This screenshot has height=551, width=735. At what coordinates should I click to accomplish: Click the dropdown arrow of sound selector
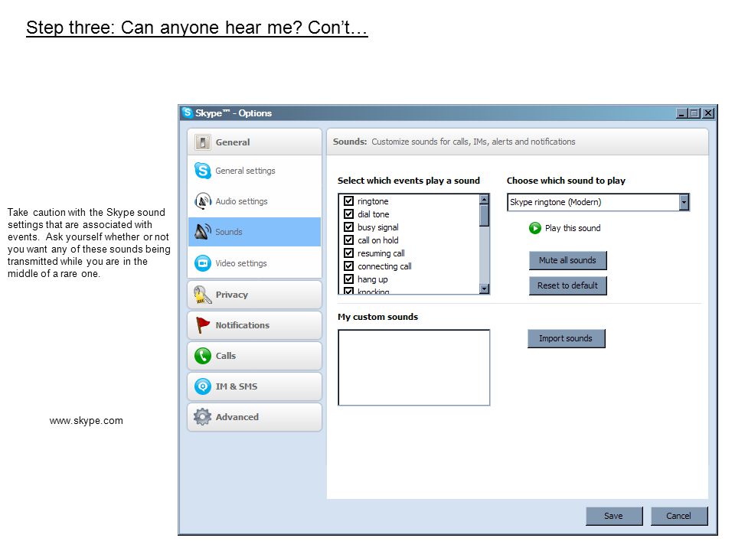(684, 202)
